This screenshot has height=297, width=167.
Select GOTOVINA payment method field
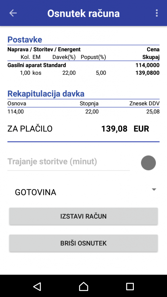pos(83,192)
